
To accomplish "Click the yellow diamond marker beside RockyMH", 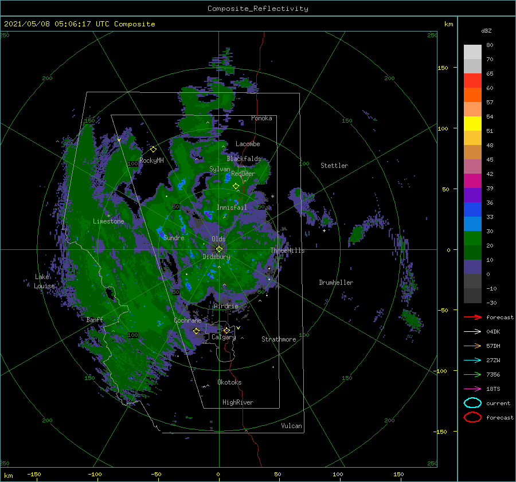I will [x=153, y=150].
